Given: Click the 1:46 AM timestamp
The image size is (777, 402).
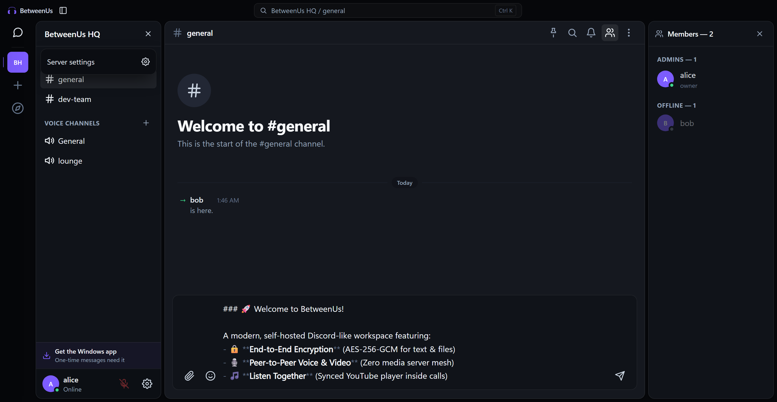Looking at the screenshot, I should point(228,200).
